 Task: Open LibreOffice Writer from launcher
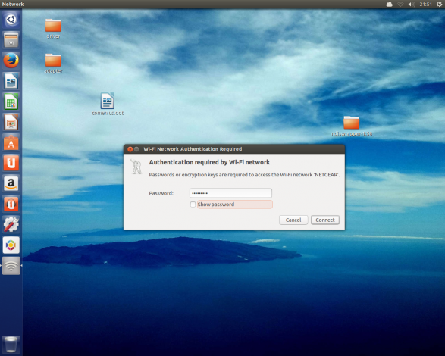tap(11, 81)
